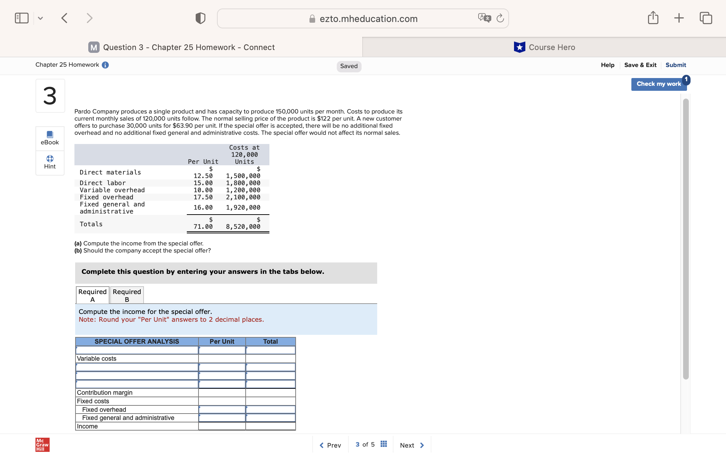Open a new tab with the plus icon
The image size is (726, 454).
pyautogui.click(x=679, y=18)
